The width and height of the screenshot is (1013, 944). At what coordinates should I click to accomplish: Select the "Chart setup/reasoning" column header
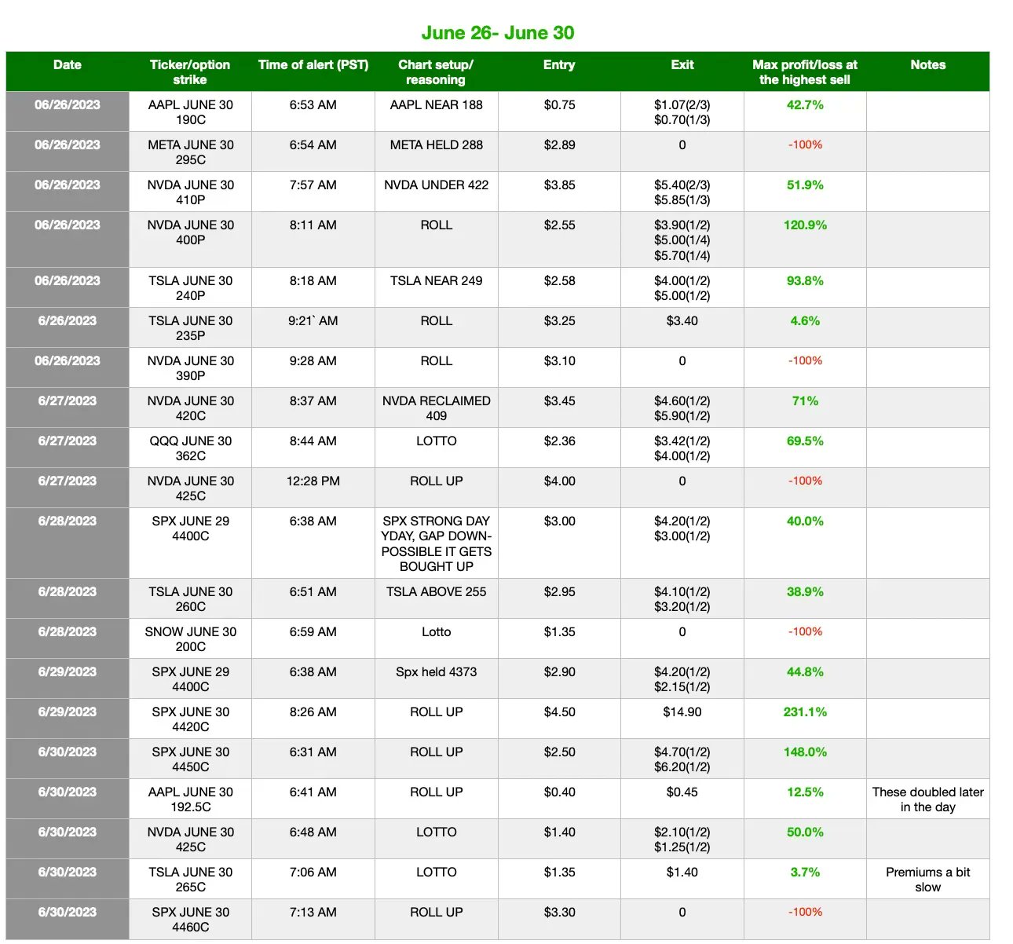436,71
